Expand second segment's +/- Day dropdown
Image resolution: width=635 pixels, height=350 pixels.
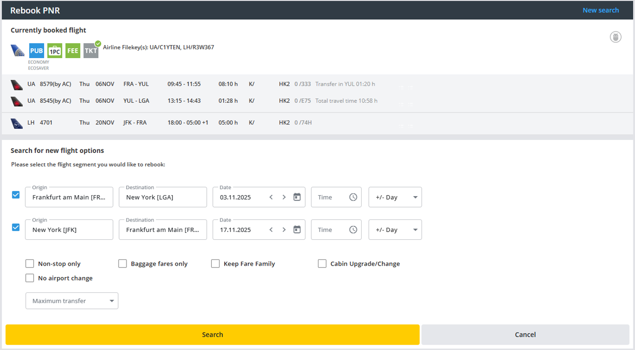[x=395, y=230]
